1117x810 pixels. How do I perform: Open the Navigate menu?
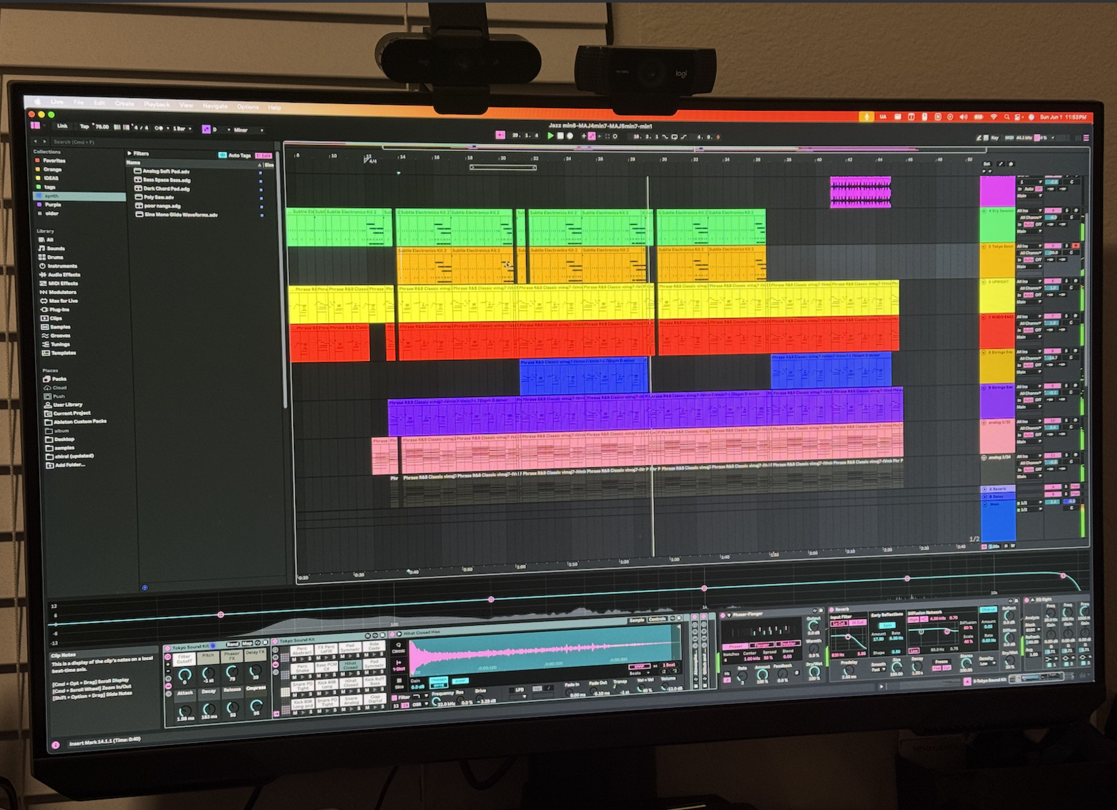215,106
